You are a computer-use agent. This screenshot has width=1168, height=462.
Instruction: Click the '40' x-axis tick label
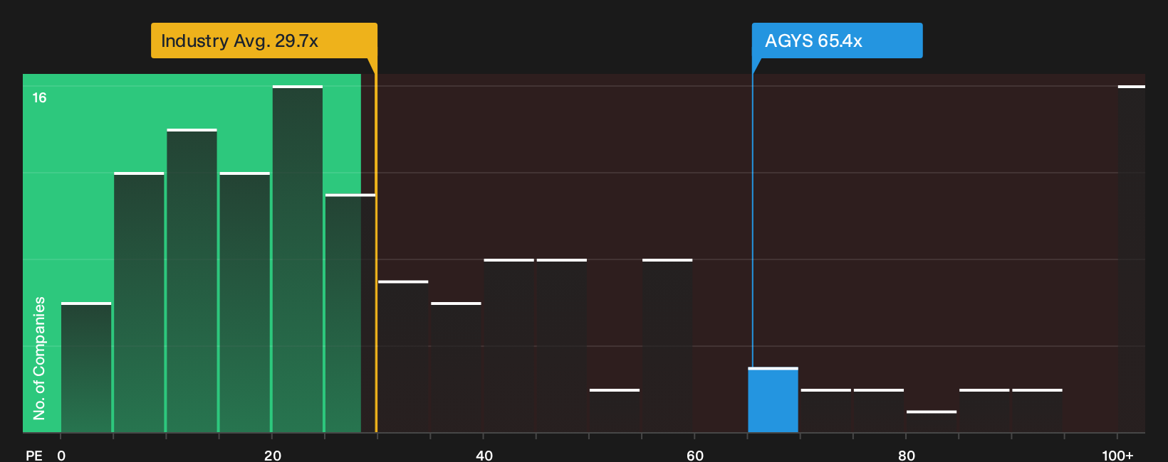(x=484, y=456)
